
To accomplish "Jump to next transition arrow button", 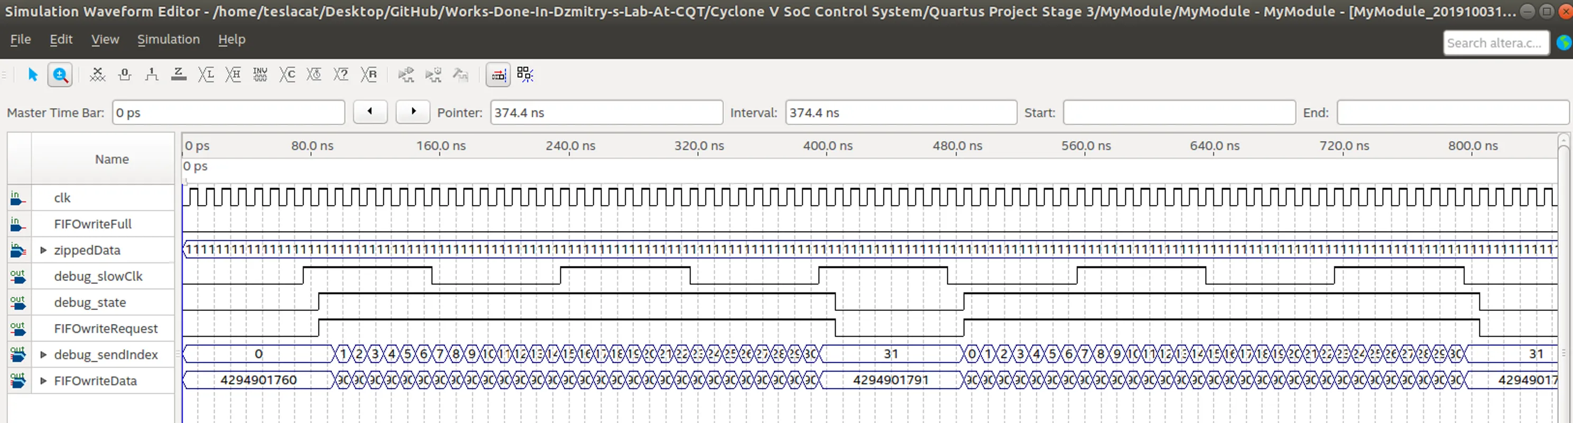I will (413, 112).
